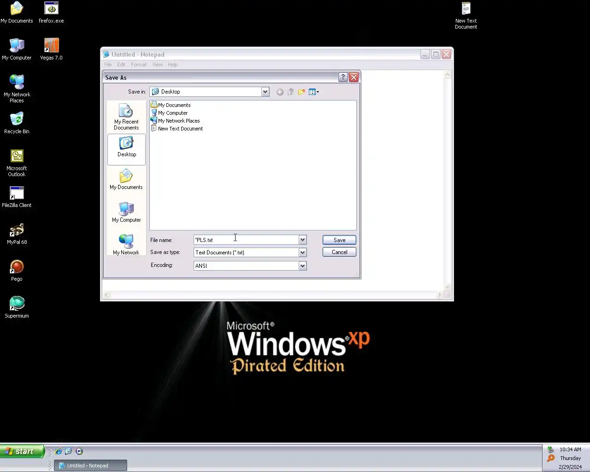Open the Views menu icon in Save As
Screen dimensions: 590x472
point(314,92)
